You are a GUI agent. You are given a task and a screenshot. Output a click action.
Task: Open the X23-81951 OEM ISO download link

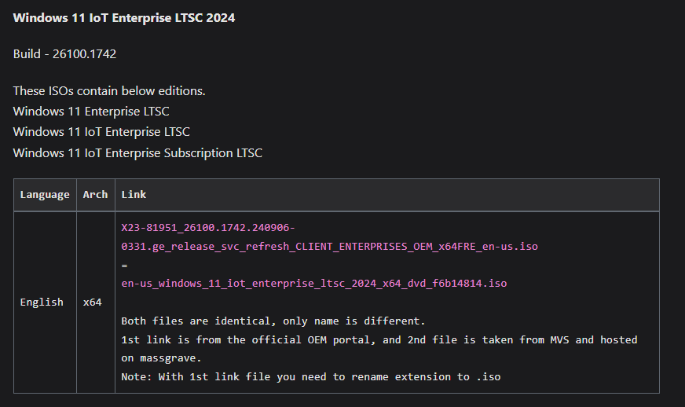[329, 237]
